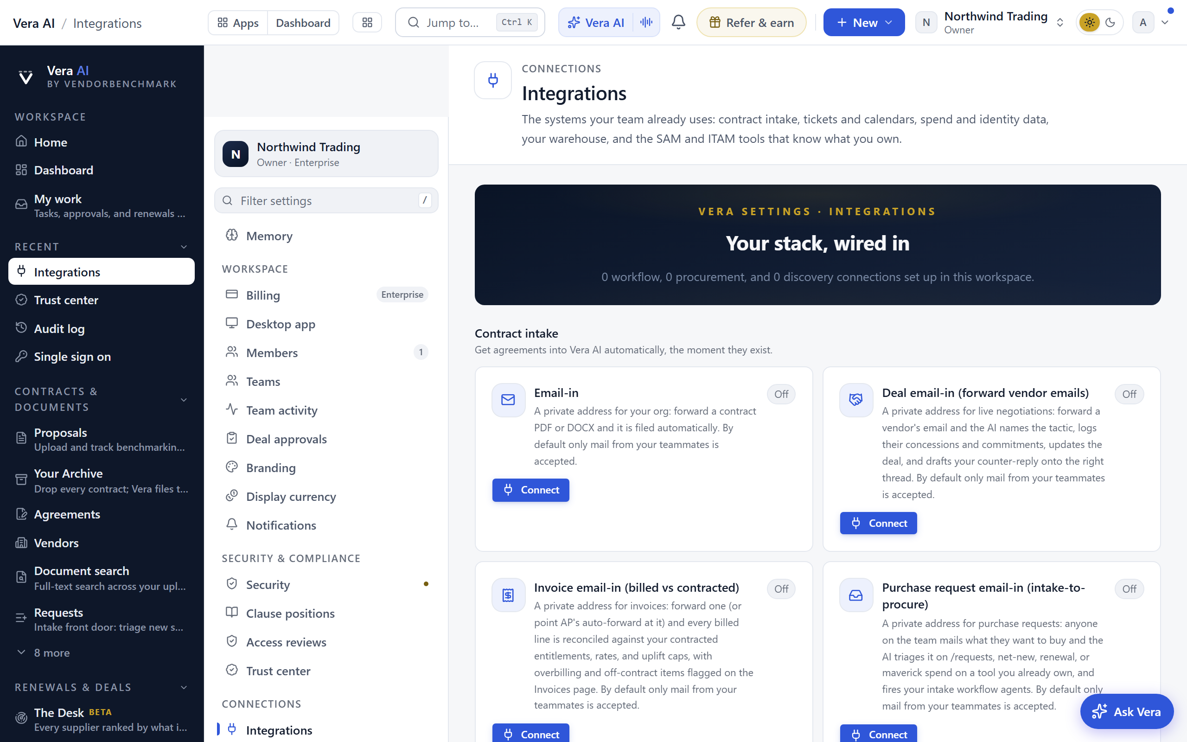Connect Invoice email-in integration
Viewport: 1187px width, 742px height.
click(x=531, y=734)
